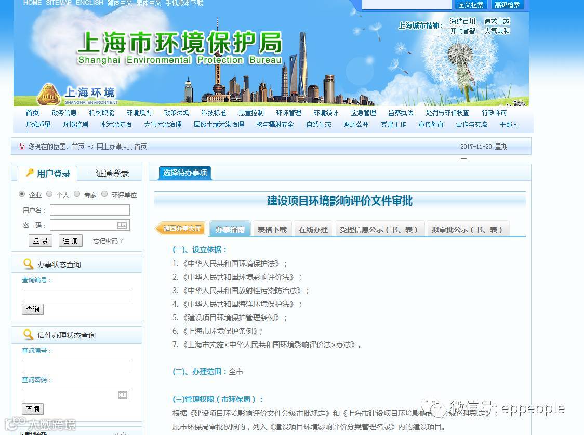Select the 企业 radio button

(22, 194)
